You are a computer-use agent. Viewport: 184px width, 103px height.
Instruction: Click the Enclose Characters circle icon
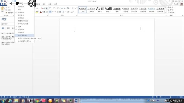click(x=47, y=12)
